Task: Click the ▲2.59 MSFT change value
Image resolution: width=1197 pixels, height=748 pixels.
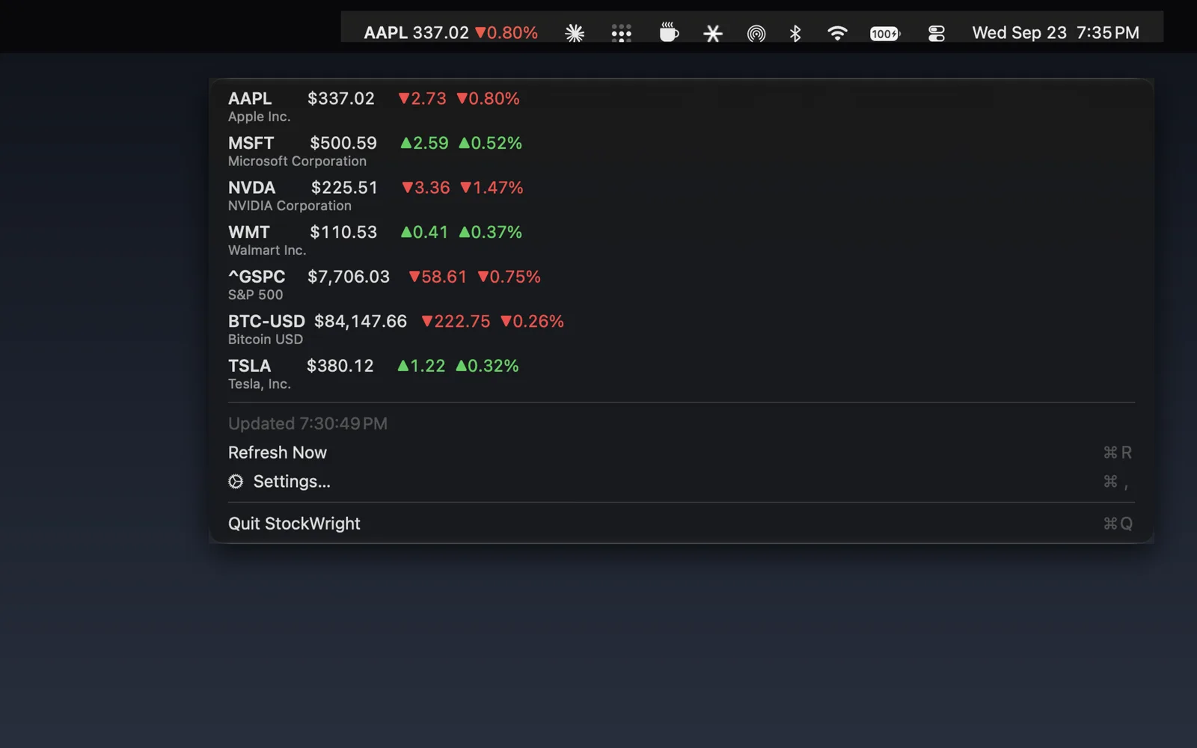Action: (424, 143)
